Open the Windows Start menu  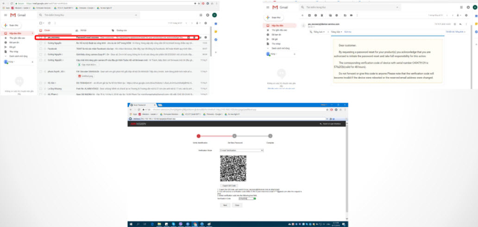130,224
